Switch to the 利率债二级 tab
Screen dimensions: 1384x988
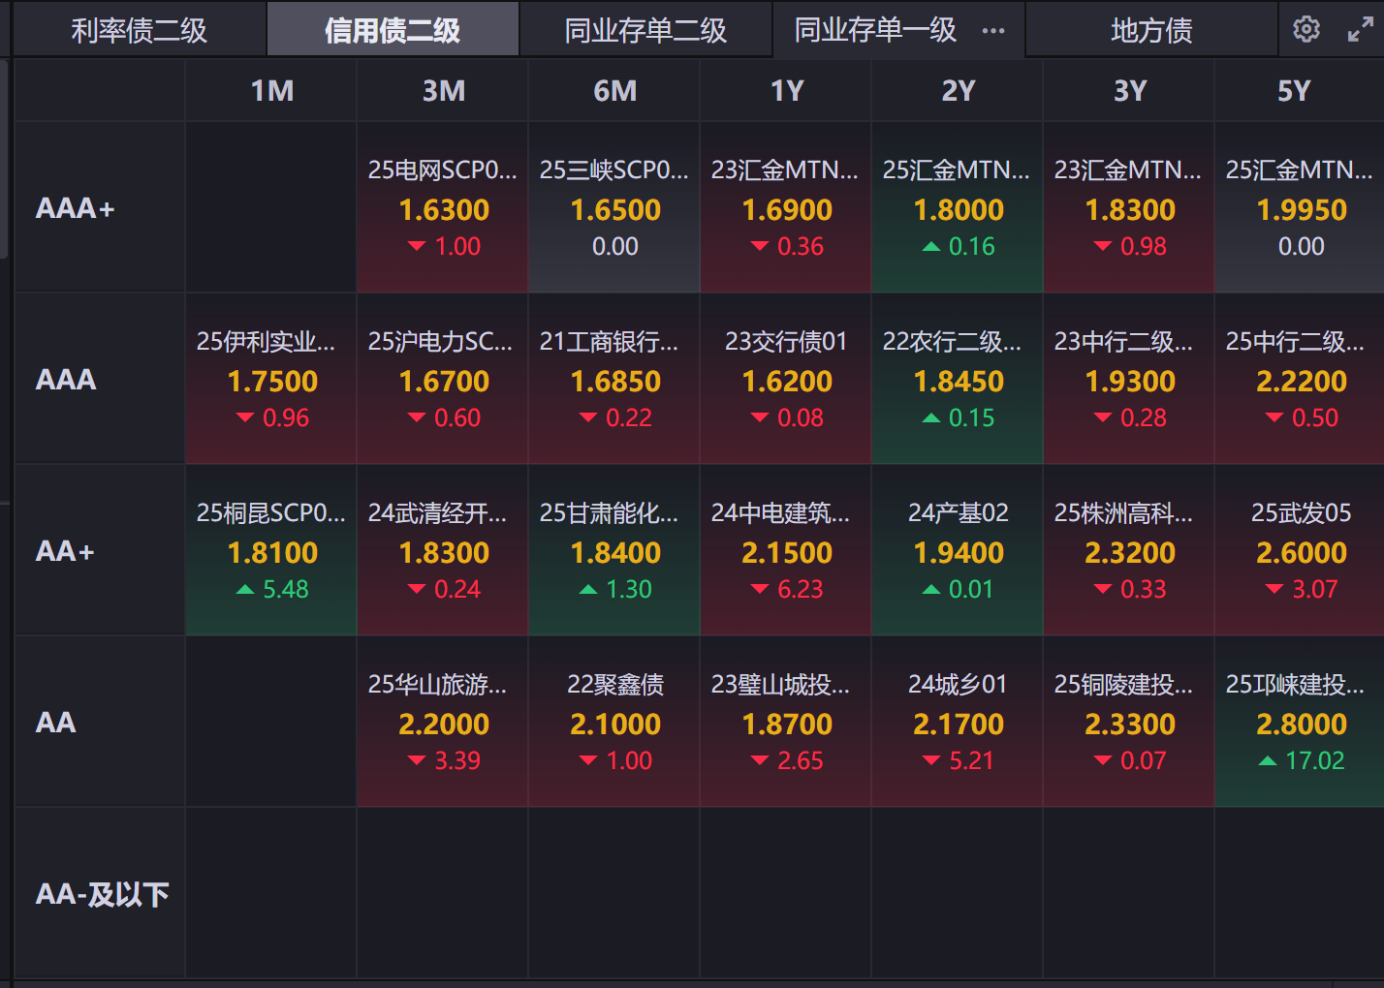click(x=139, y=31)
